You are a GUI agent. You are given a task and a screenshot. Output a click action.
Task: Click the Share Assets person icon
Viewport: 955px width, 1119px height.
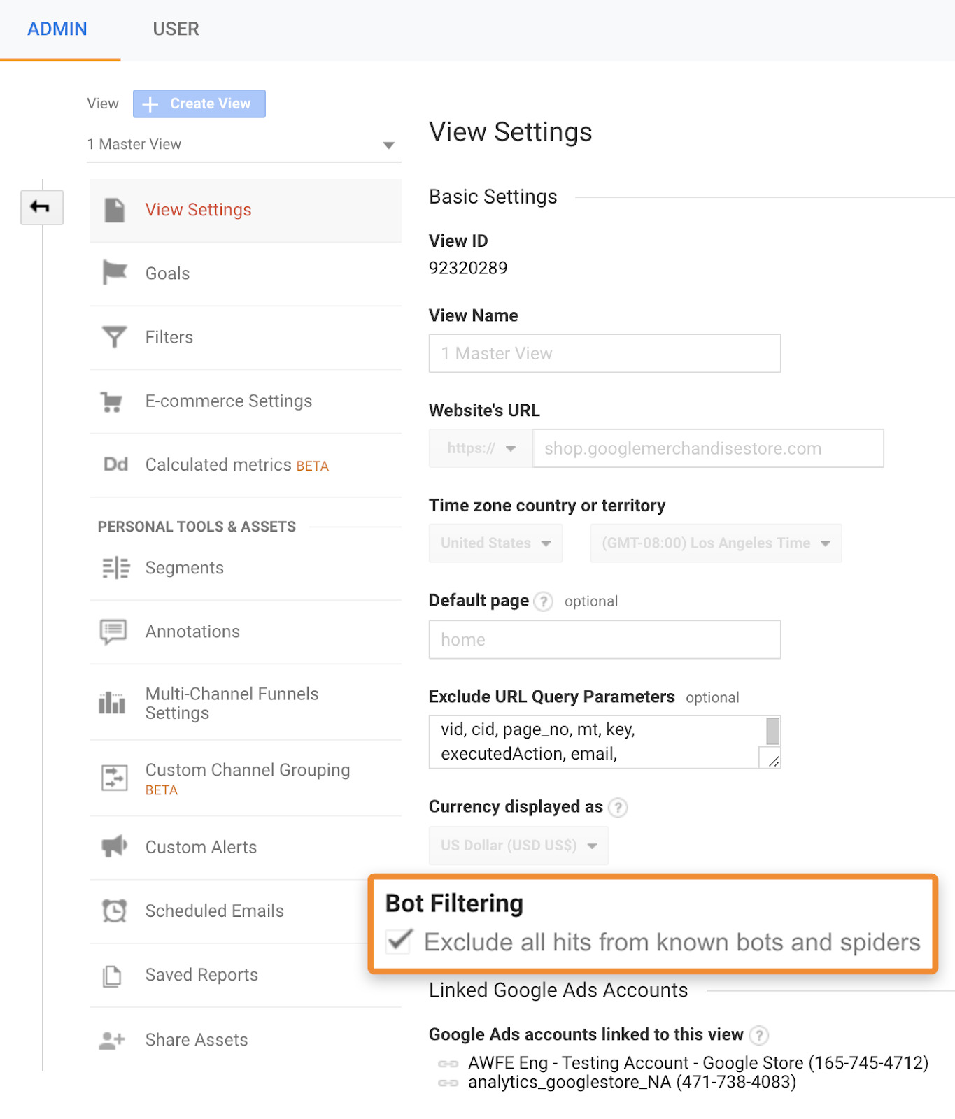[112, 1040]
